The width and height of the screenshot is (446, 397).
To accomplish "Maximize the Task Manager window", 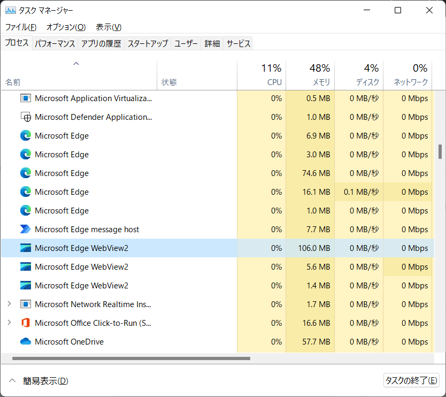I will 398,10.
